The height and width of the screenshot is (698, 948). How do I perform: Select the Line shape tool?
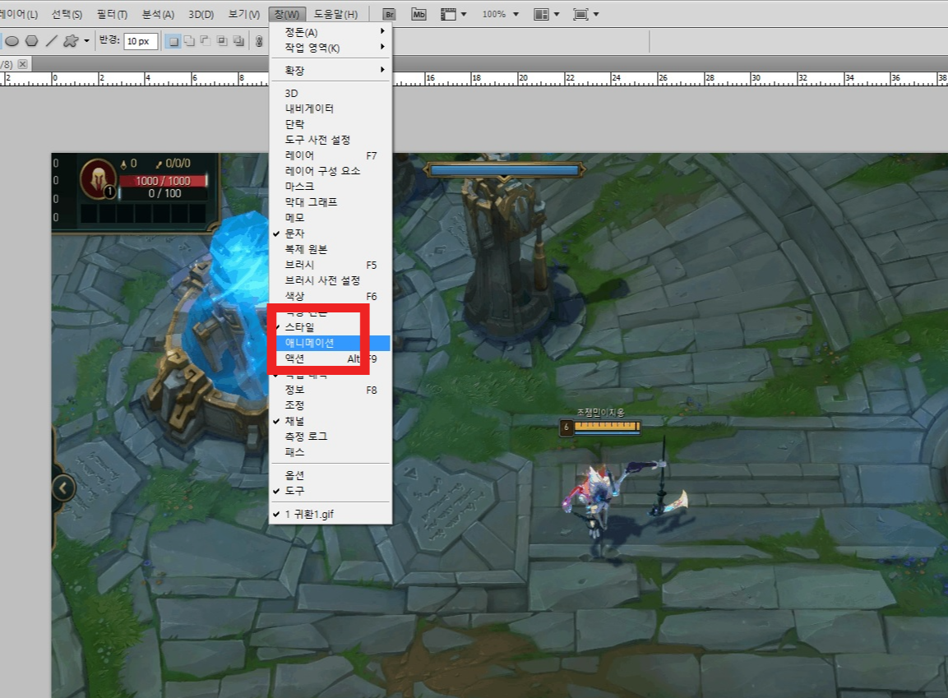click(x=52, y=41)
